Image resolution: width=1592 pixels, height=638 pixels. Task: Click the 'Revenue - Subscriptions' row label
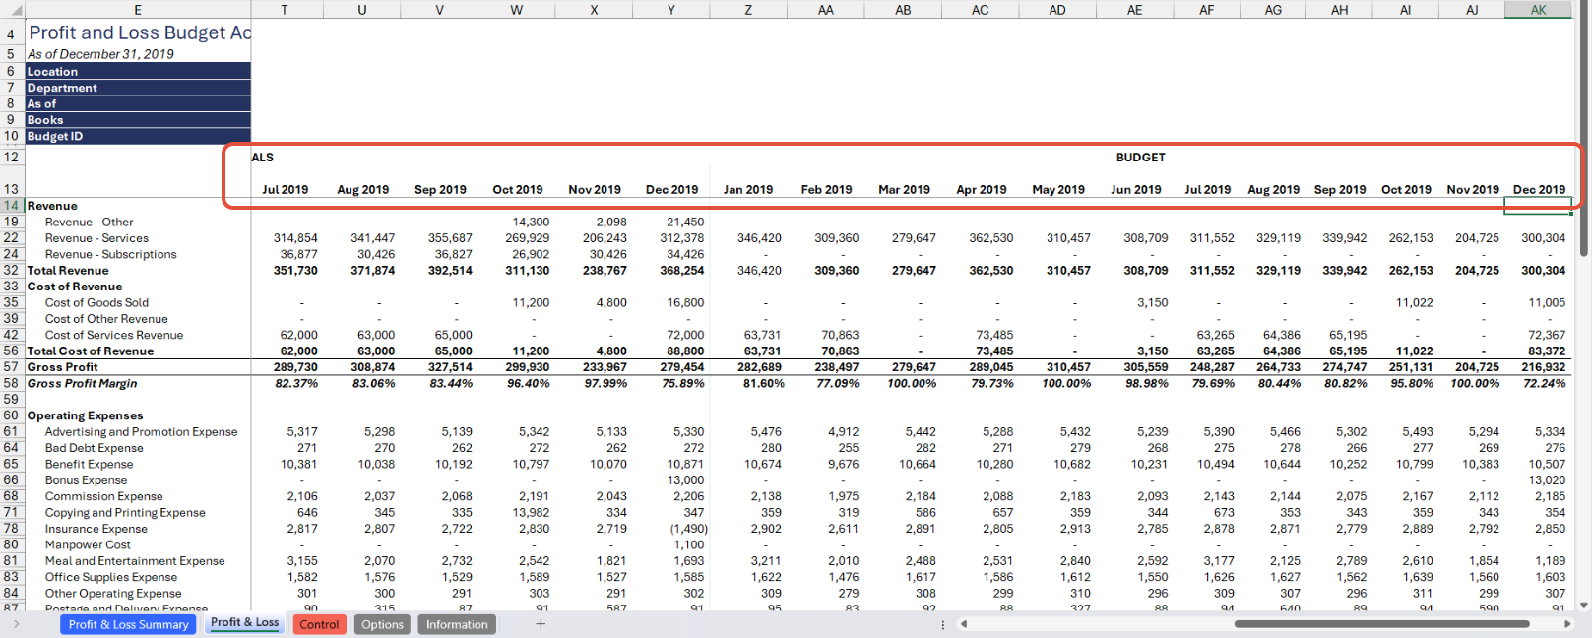110,254
